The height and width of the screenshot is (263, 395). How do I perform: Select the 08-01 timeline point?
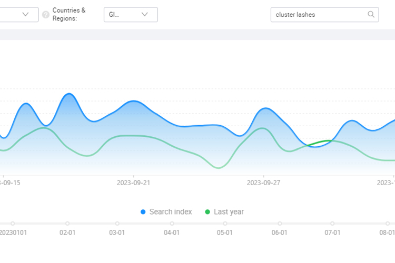(388, 224)
